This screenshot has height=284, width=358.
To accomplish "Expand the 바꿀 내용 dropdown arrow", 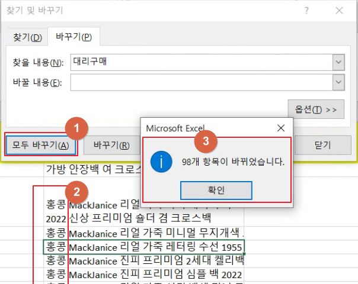I will click(338, 82).
